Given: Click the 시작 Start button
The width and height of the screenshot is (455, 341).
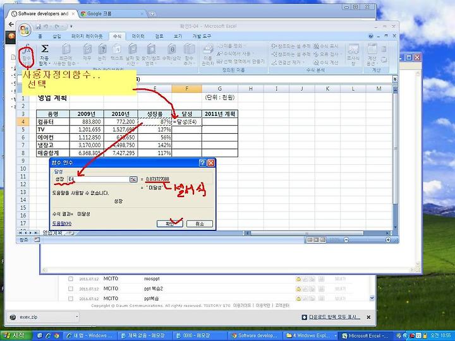Looking at the screenshot, I should pos(16,335).
